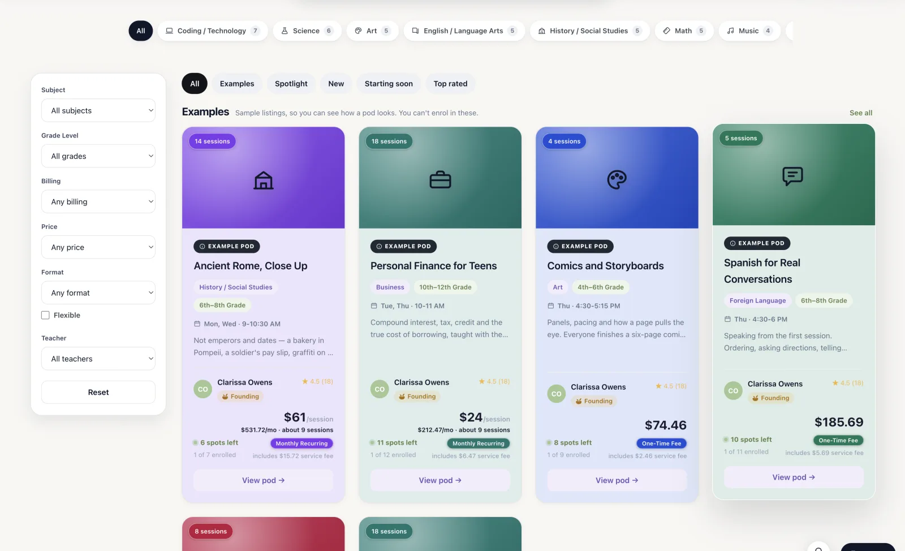
Task: Click the CO avatar on Ancient Rome card
Action: coord(203,389)
